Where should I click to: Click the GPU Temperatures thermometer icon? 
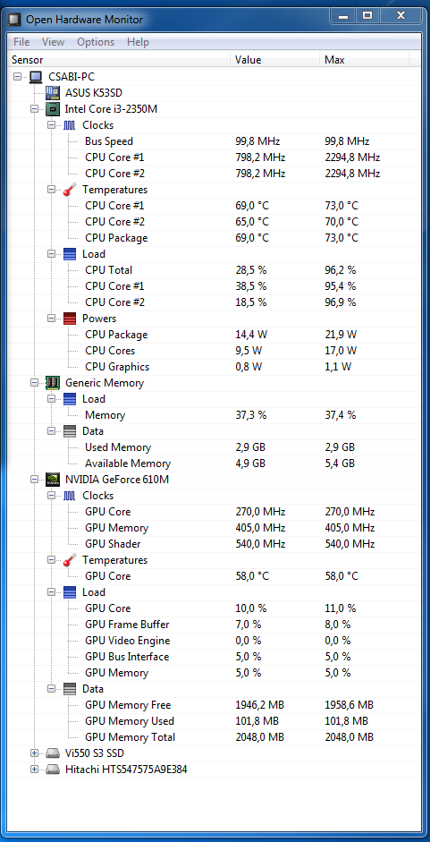pos(70,560)
